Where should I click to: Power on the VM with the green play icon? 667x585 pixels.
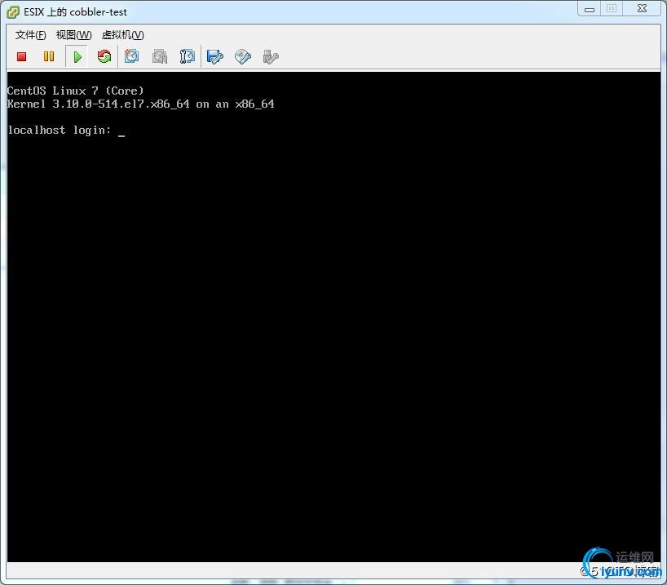[77, 56]
